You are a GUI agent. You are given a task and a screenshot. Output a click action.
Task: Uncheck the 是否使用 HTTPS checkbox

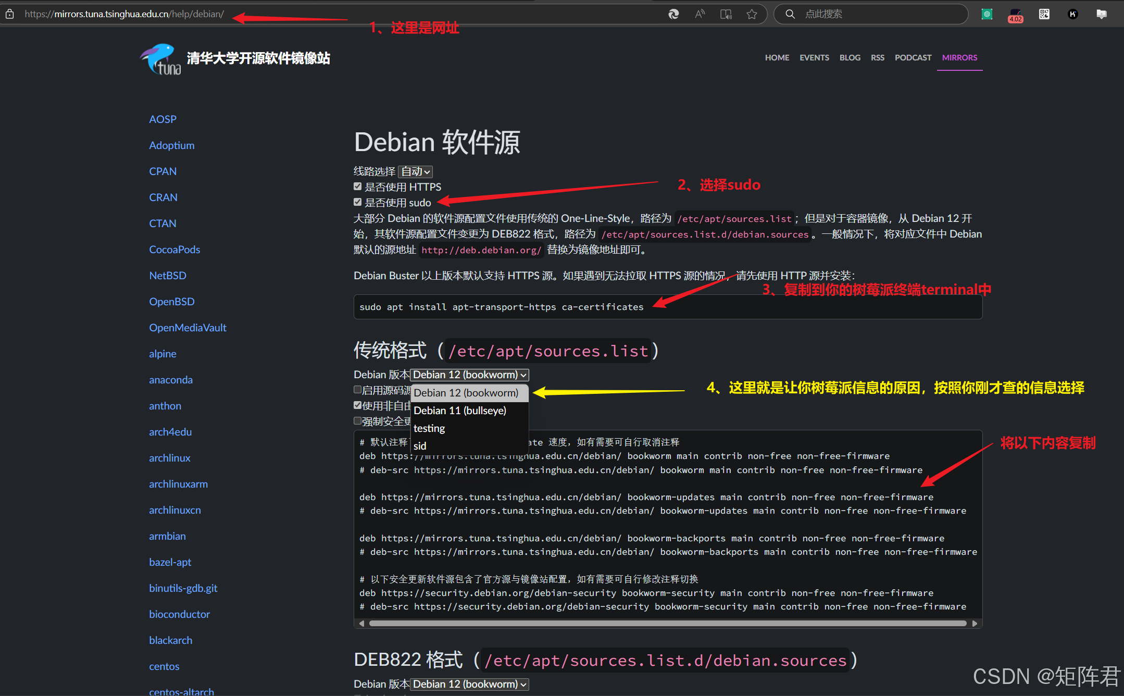[357, 187]
